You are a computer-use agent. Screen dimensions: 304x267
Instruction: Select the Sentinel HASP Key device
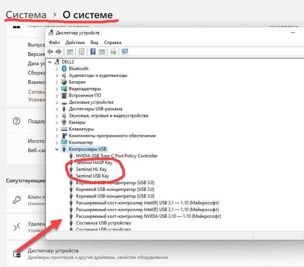coord(94,163)
